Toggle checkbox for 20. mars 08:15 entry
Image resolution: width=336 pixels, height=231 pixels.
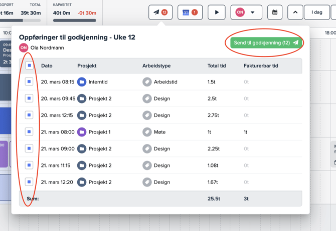[x=29, y=81]
